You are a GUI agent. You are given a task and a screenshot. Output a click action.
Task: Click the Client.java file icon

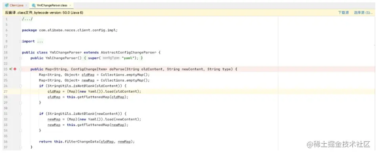pyautogui.click(x=7, y=5)
